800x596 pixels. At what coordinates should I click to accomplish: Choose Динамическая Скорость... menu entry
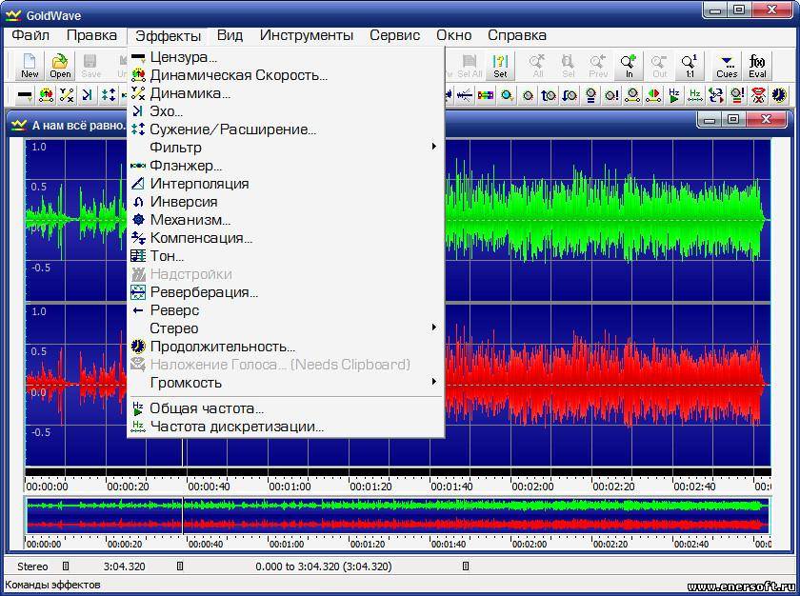tap(286, 75)
